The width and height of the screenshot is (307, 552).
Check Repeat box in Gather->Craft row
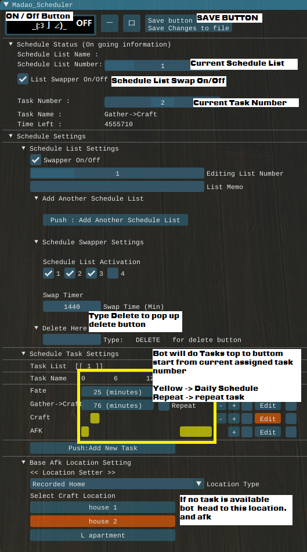(164, 405)
